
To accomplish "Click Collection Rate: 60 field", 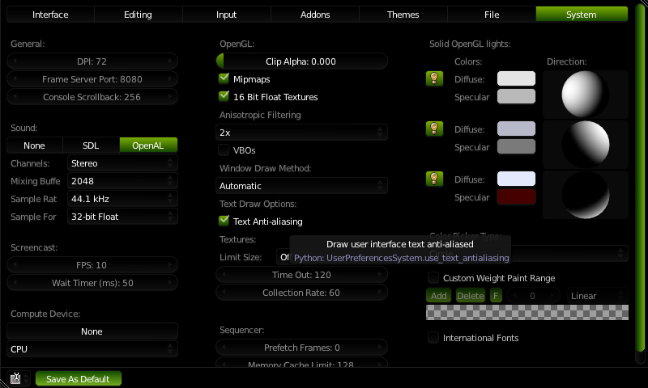I will 301,292.
